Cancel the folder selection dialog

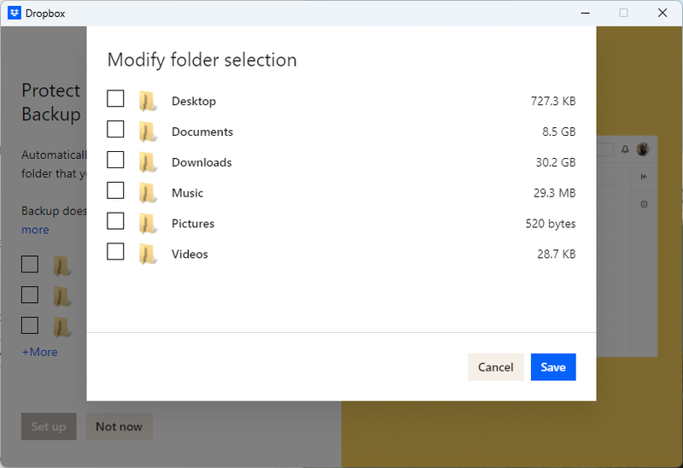point(495,367)
